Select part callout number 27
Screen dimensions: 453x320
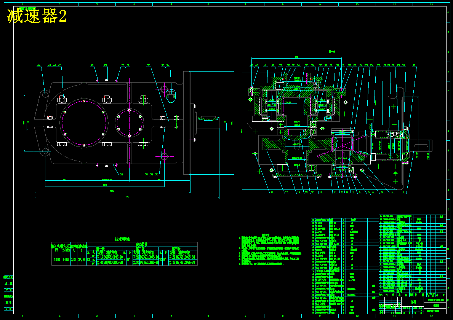tap(355, 65)
